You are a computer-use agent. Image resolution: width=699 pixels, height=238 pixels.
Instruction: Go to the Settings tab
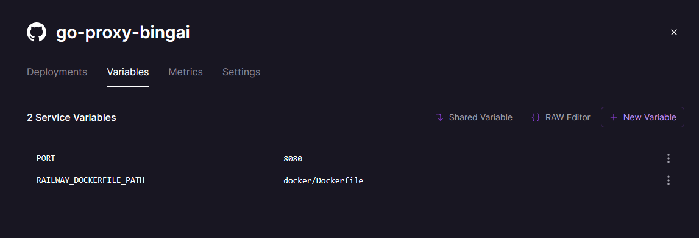pyautogui.click(x=241, y=72)
